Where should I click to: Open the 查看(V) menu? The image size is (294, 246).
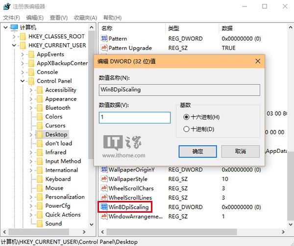point(59,18)
